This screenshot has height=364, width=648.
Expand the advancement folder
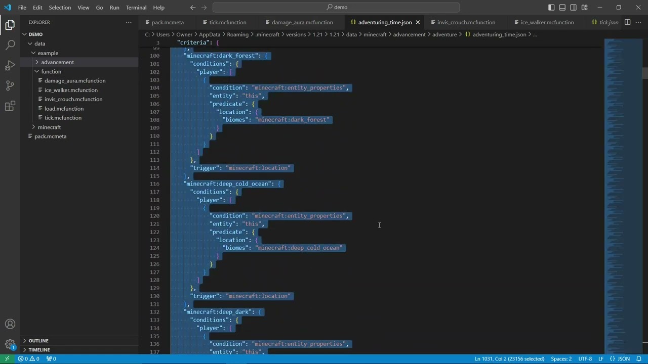click(79, 62)
